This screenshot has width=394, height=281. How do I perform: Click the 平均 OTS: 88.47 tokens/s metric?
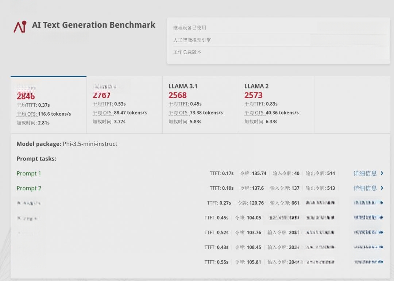[120, 113]
